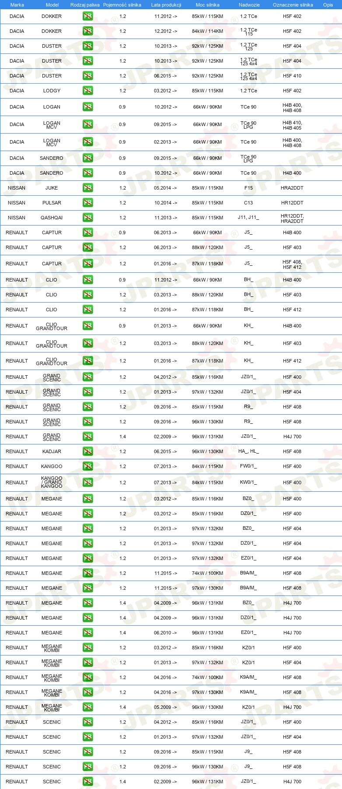Click the 'HA_, HL_' body code cell
Screen dimensions: 342x789
[x=248, y=451]
